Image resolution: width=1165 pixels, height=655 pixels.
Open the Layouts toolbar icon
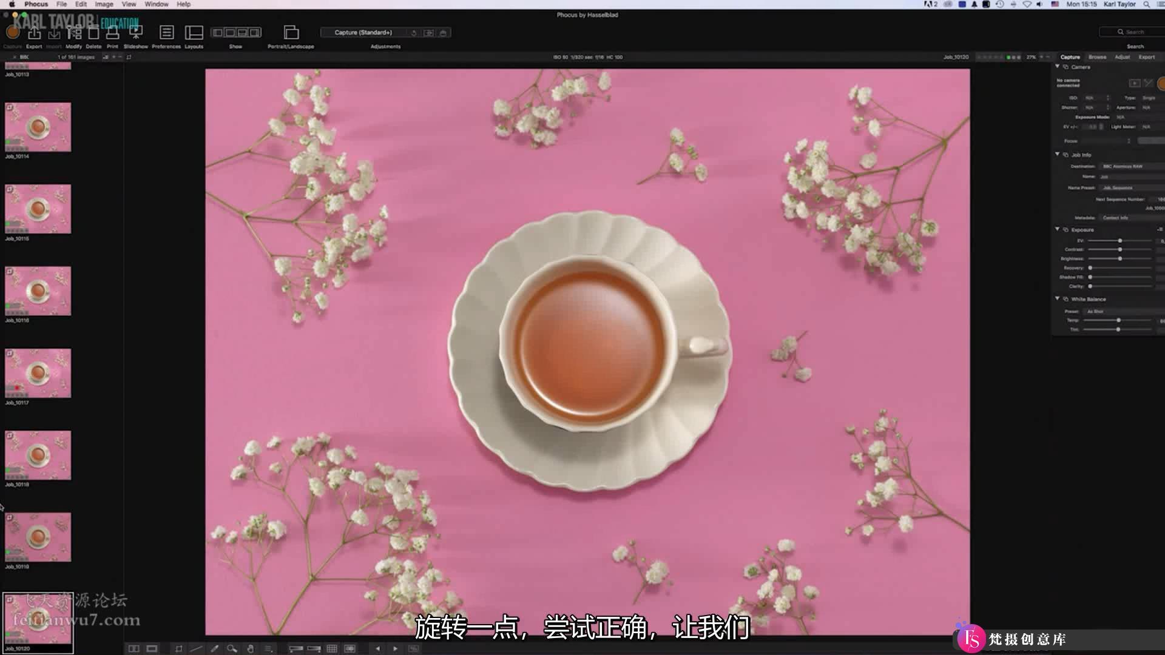[194, 33]
